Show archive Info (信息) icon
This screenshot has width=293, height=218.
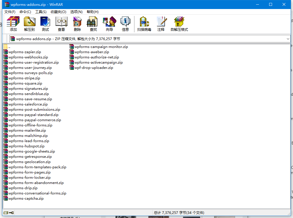125,24
